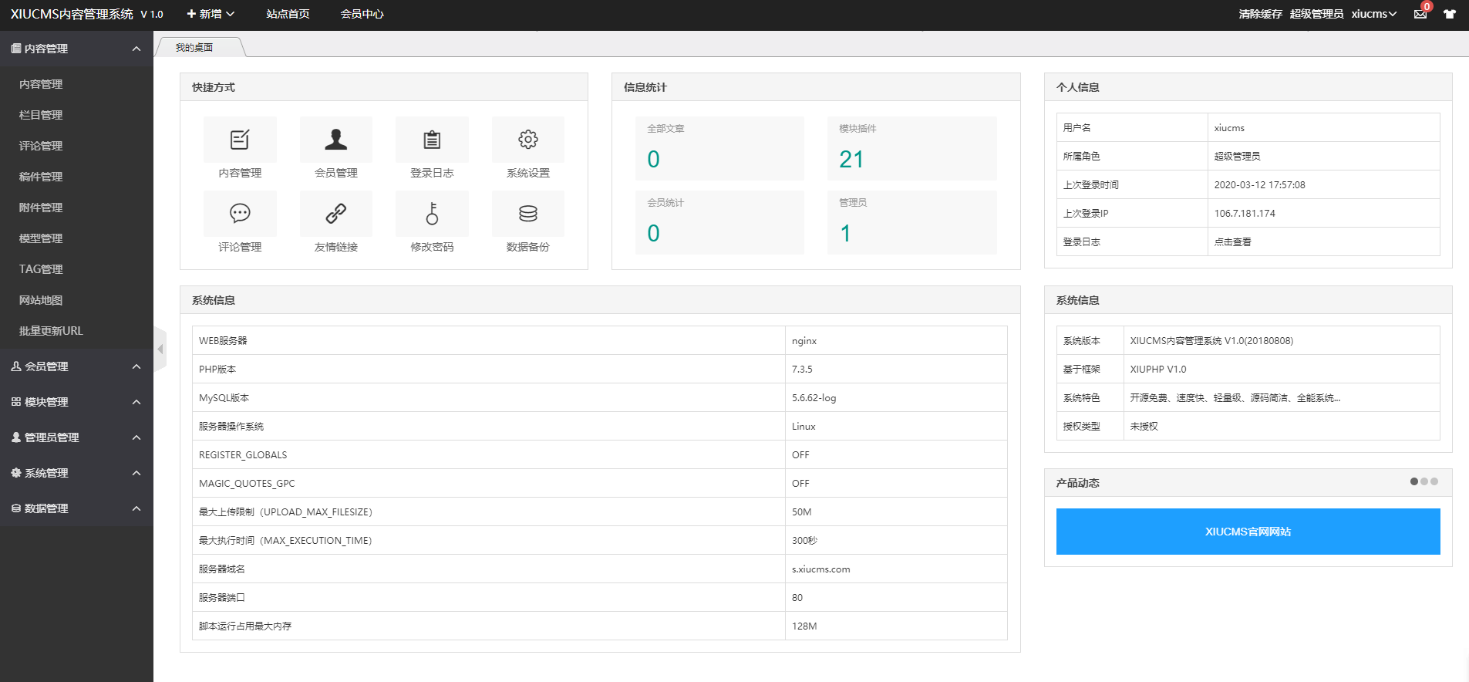
Task: Click the theme shirt icon in header
Action: coord(1450,14)
